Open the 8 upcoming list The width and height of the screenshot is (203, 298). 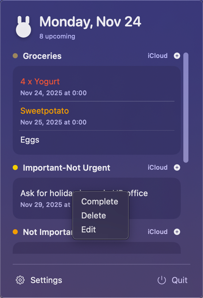click(x=57, y=36)
